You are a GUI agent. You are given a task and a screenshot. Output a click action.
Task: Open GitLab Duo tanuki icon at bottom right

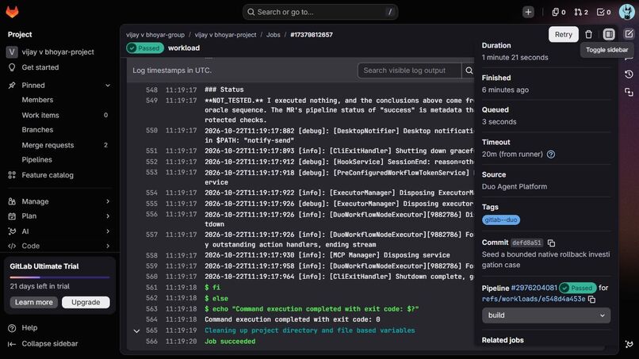click(629, 344)
